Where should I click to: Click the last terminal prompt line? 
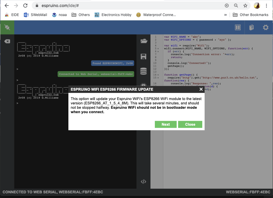pos(17,103)
